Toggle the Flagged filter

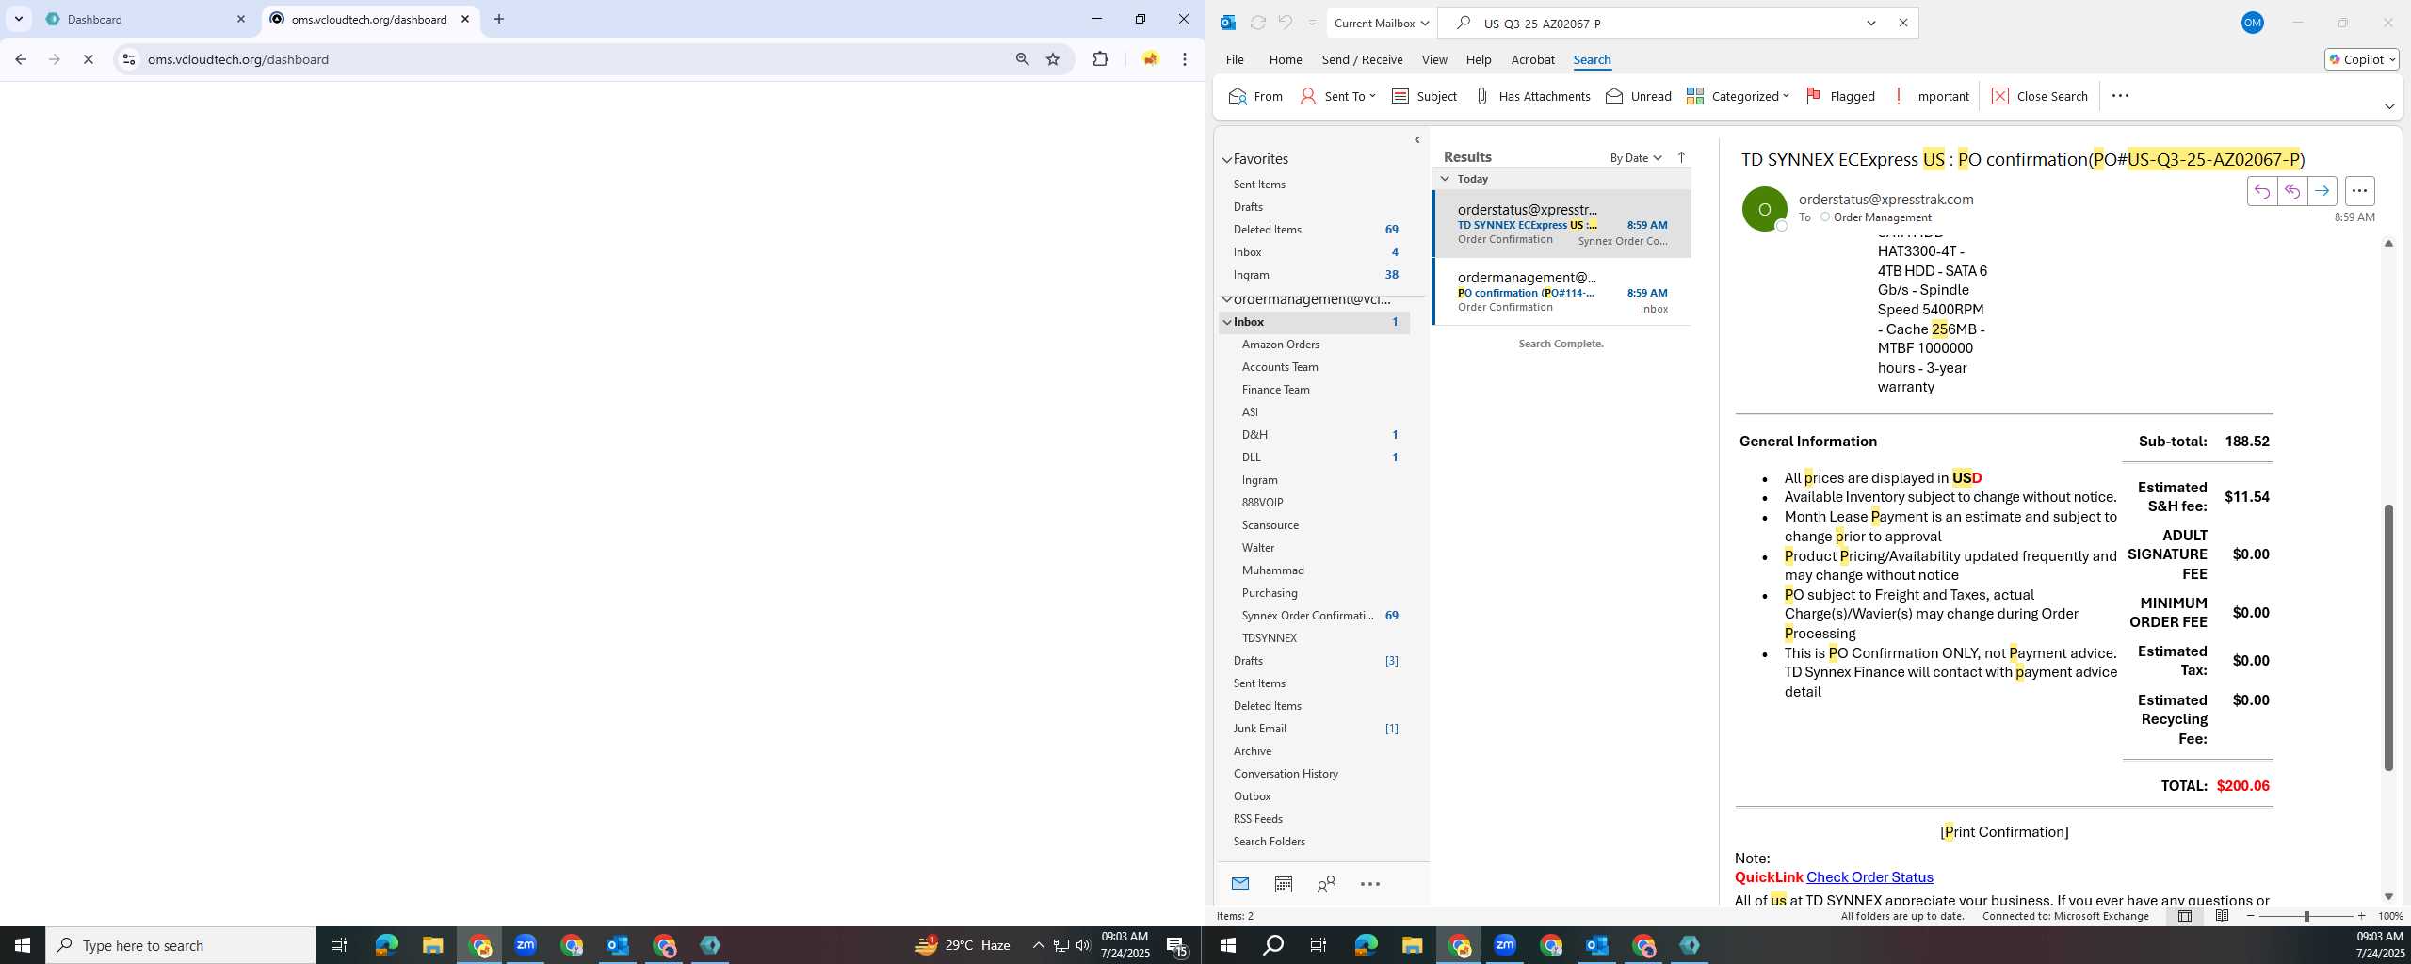tap(1840, 96)
